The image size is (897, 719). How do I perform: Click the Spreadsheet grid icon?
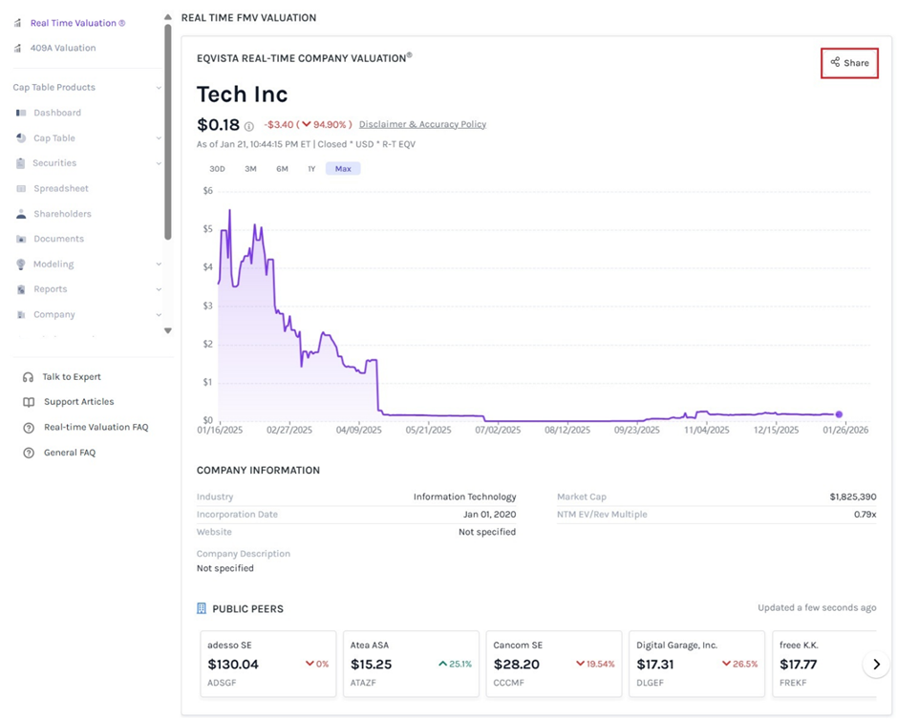[x=21, y=188]
